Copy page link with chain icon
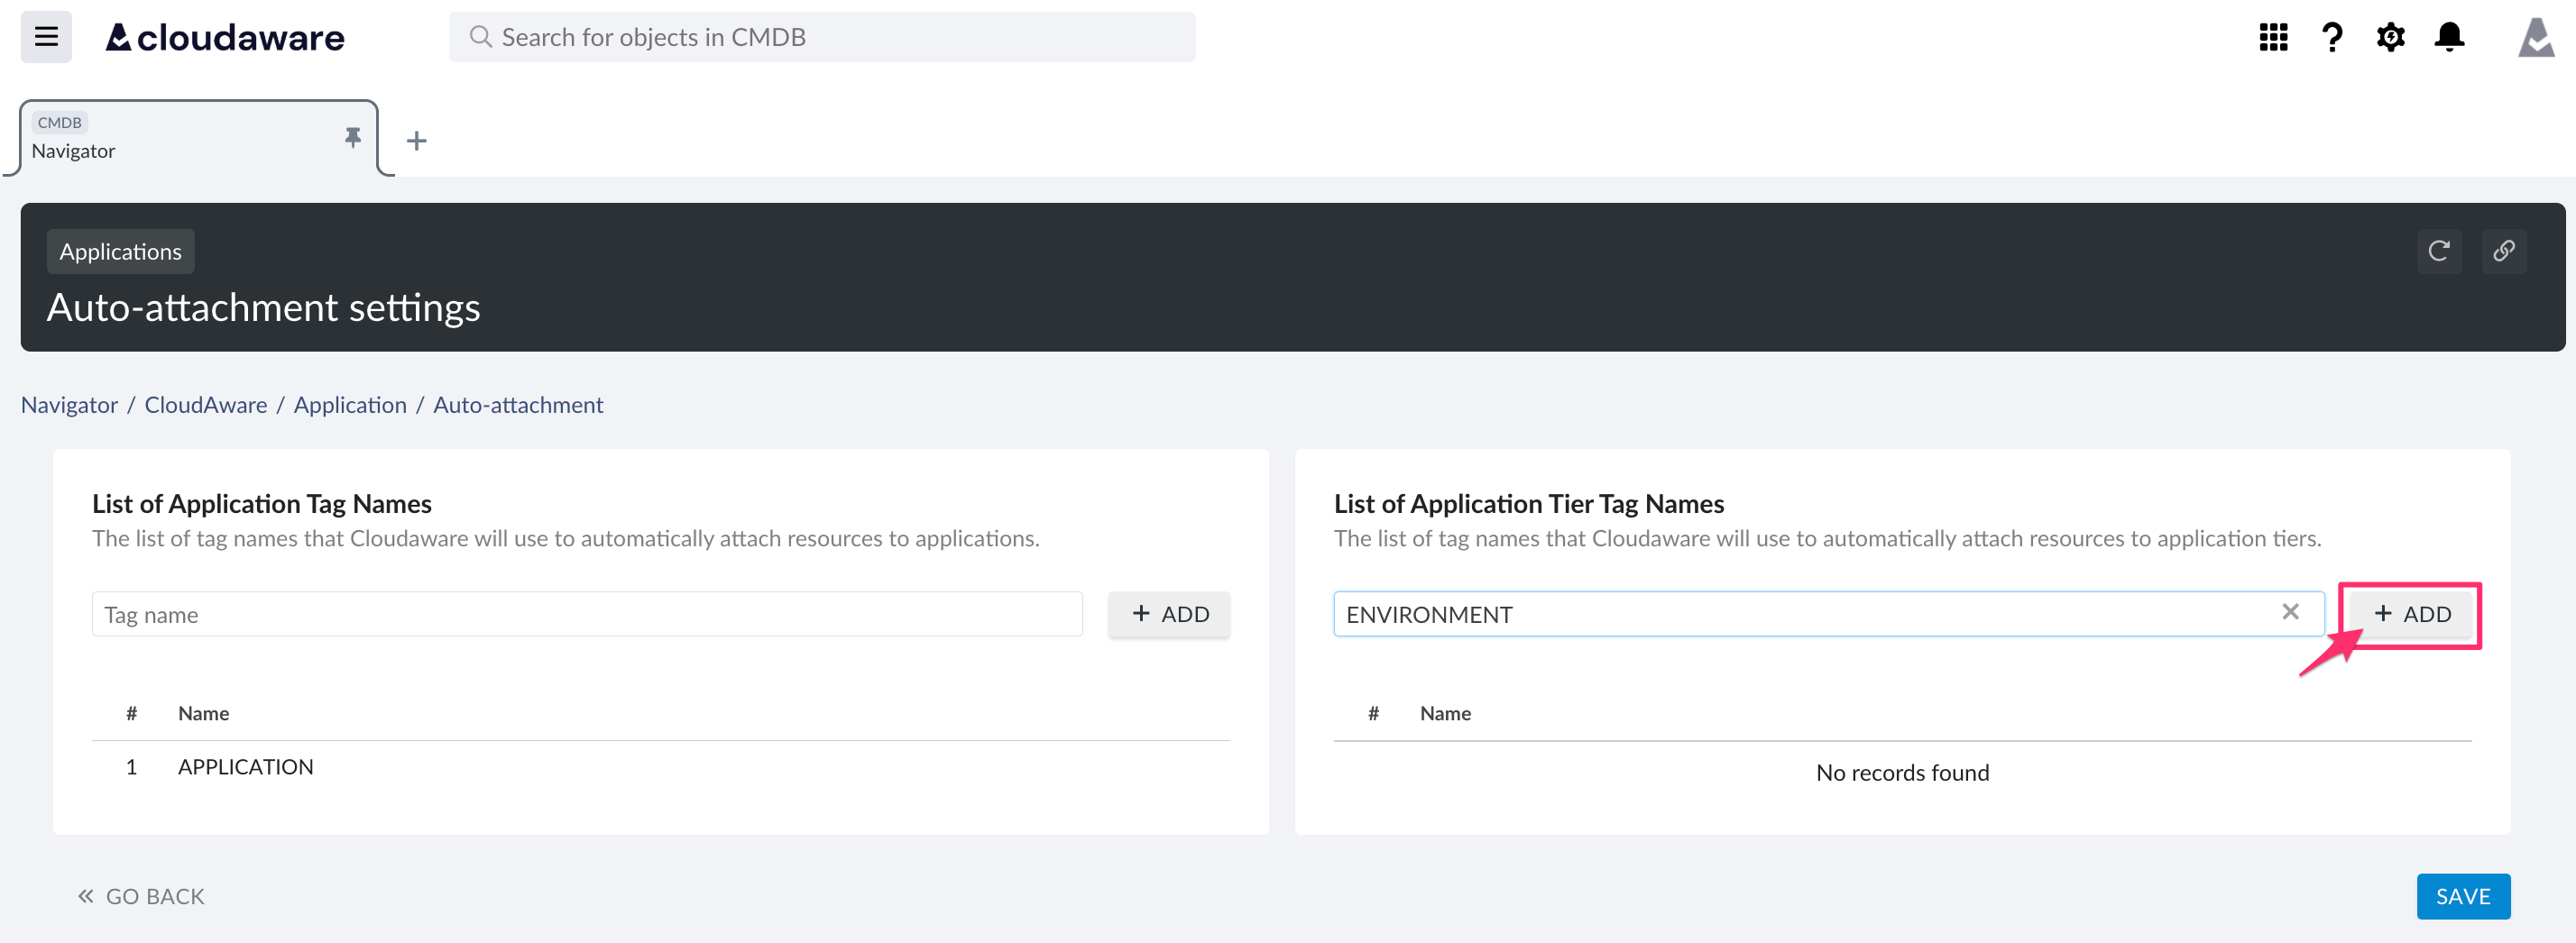The height and width of the screenshot is (943, 2576). 2503,251
